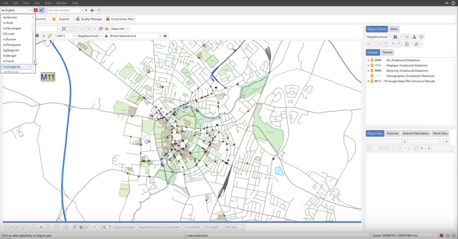Click the rectangle trail icon in bottom toolbar
The width and height of the screenshot is (458, 239).
tap(104, 227)
